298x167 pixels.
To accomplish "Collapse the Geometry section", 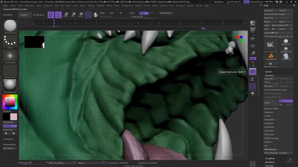I will click(x=269, y=76).
